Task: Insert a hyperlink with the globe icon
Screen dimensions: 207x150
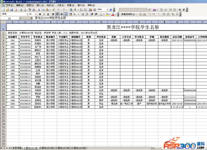Action: click(x=71, y=10)
